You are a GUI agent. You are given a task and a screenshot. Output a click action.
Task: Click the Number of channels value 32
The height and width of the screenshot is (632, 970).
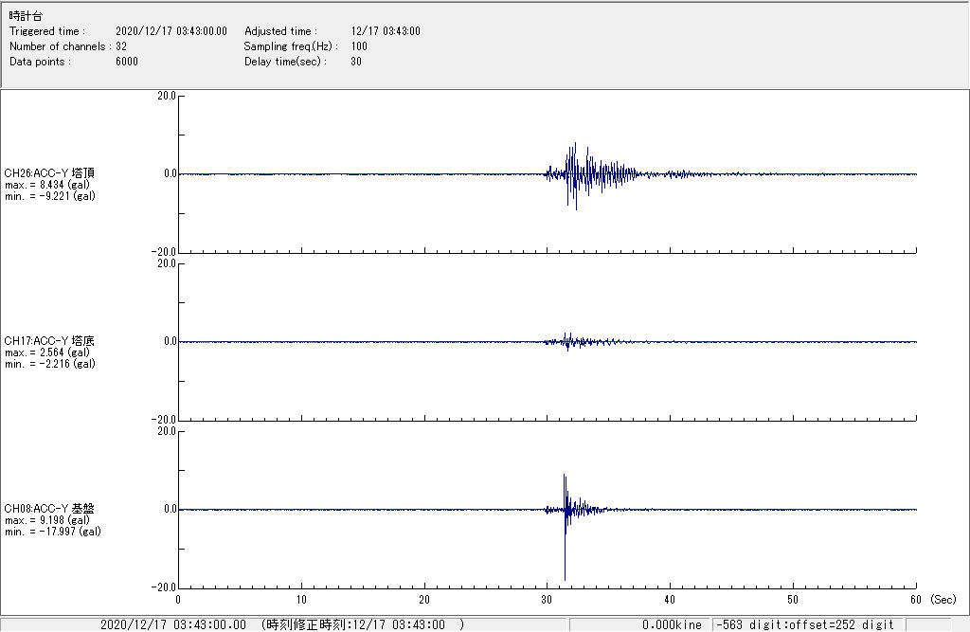click(x=121, y=46)
